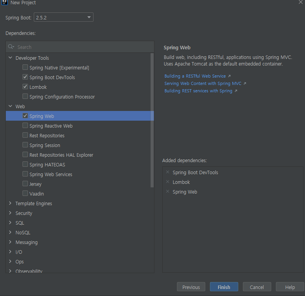Expand the Template Engines group
Image resolution: width=305 pixels, height=296 pixels.
tap(10, 203)
